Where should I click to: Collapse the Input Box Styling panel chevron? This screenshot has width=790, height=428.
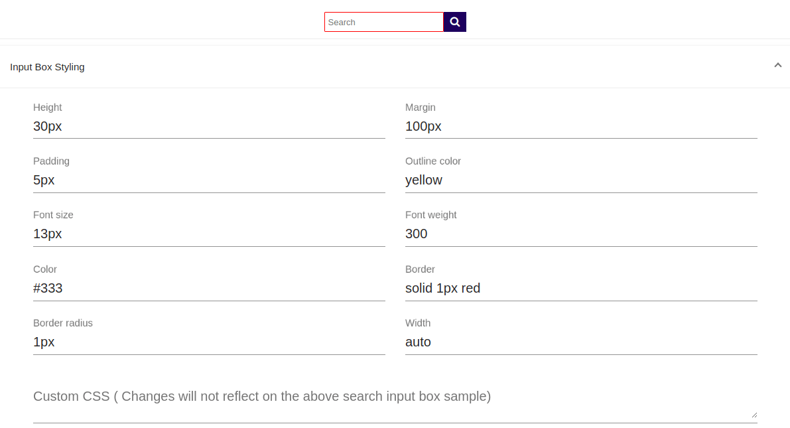coord(777,65)
